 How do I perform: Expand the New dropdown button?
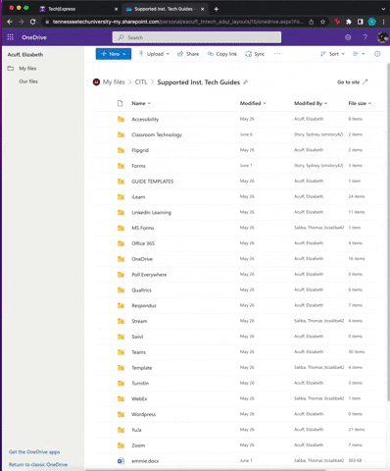click(x=114, y=54)
